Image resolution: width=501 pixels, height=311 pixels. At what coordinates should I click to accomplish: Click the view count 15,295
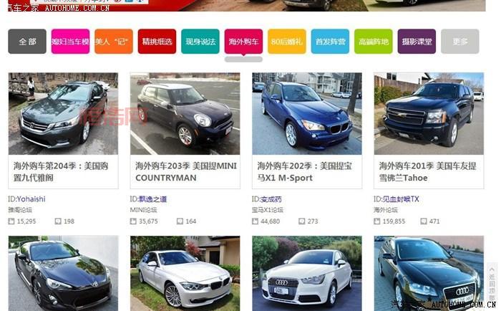tap(26, 221)
